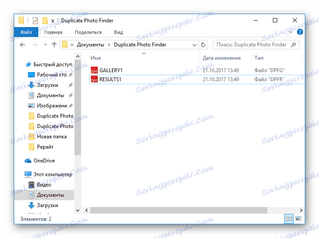The height and width of the screenshot is (238, 319).
Task: Click the Properties checkmark icon in title bar
Action: [x=35, y=21]
